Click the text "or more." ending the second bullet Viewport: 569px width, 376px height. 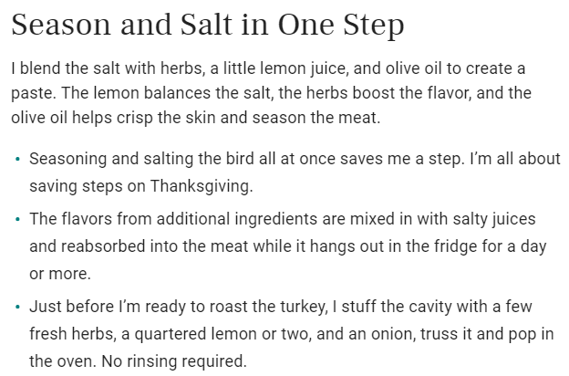[x=60, y=274]
